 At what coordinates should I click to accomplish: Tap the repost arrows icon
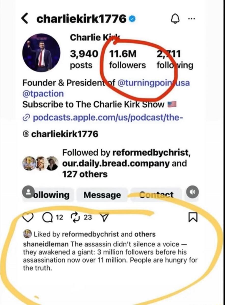[75, 217]
